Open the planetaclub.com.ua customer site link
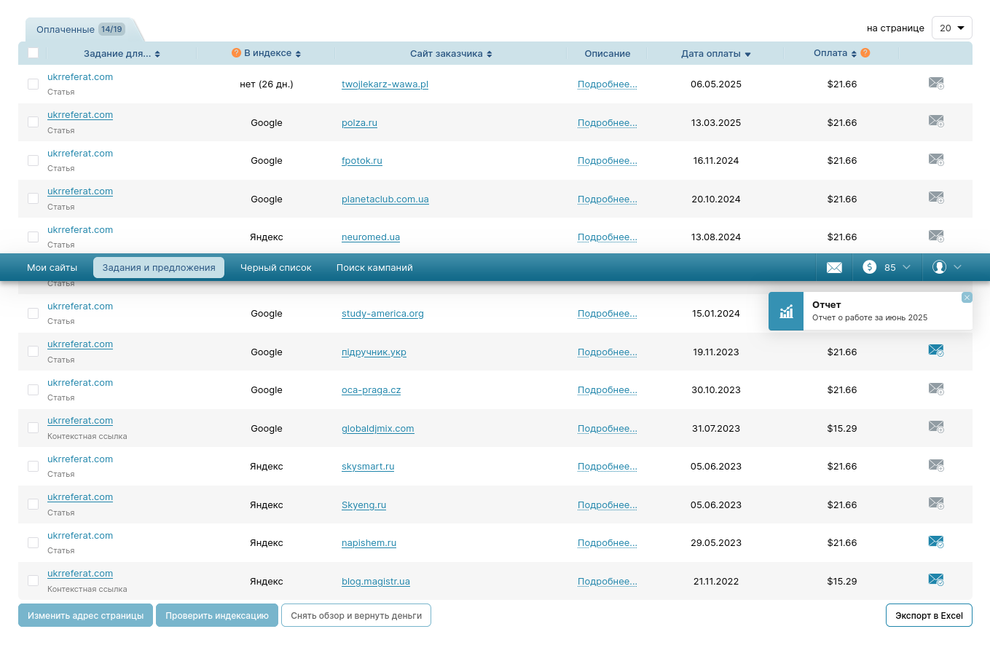Viewport: 990px width, 645px height. (385, 199)
